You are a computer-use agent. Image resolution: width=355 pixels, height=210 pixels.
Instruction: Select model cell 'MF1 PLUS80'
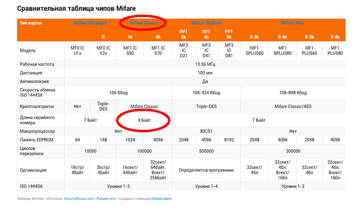[335, 51]
